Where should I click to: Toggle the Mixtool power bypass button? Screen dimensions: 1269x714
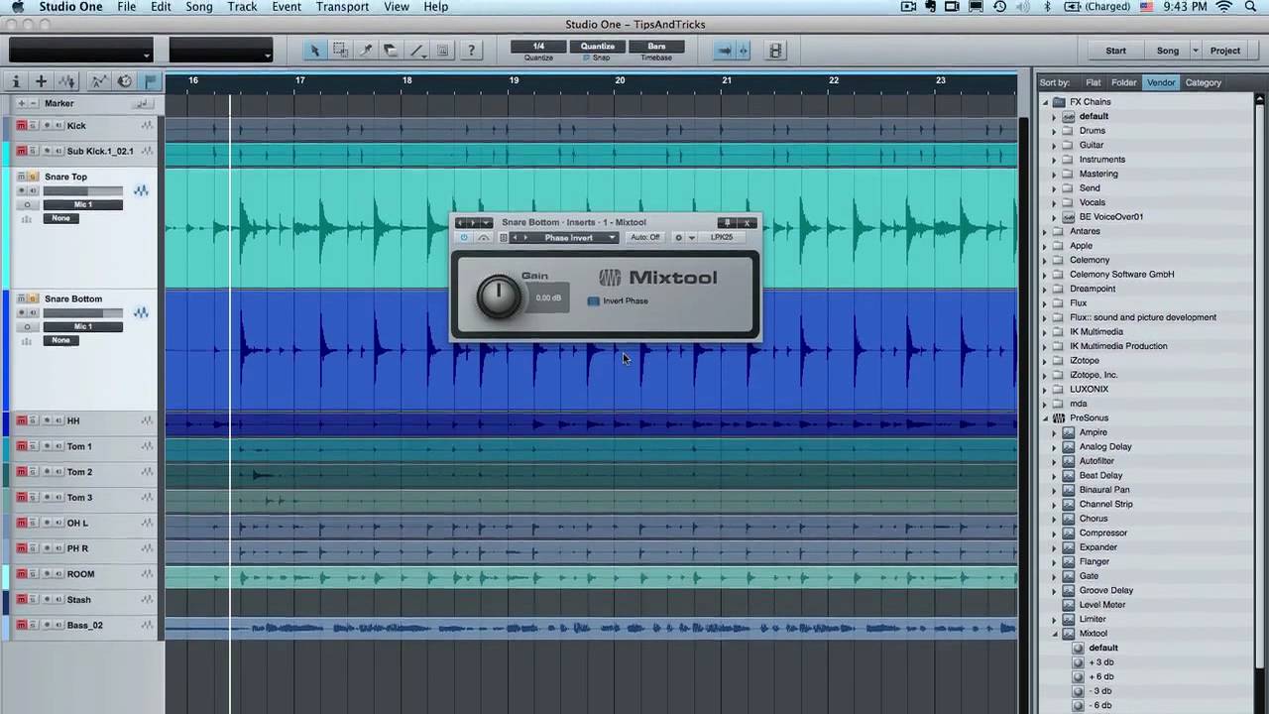pos(463,238)
